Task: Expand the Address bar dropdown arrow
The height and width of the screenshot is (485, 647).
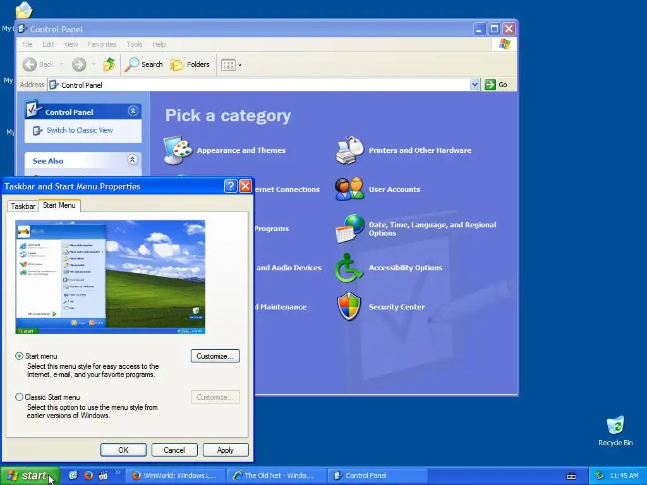Action: point(475,85)
